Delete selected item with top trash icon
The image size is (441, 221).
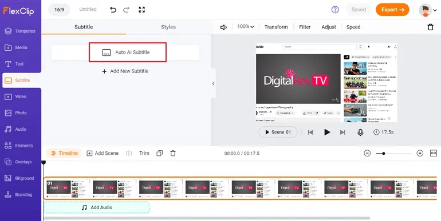[x=430, y=27]
